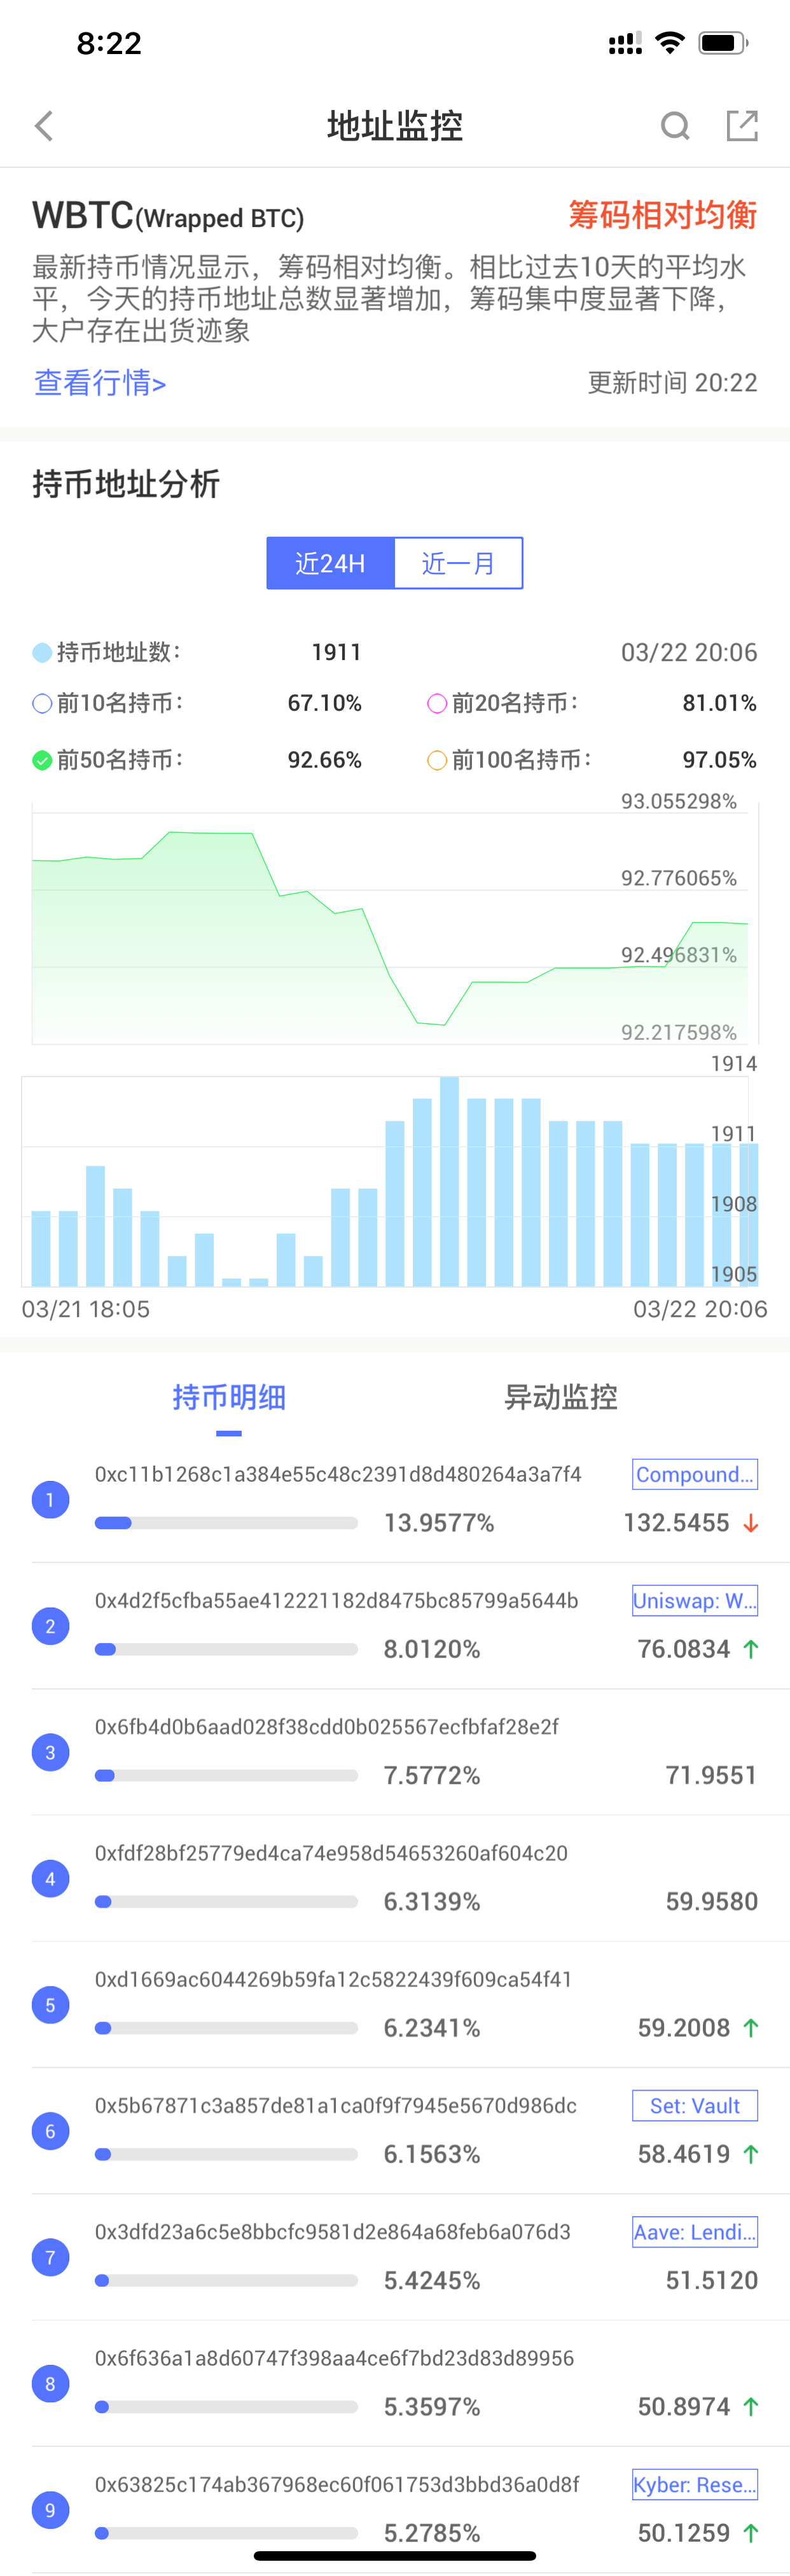790x2576 pixels.
Task: Tap the rank 7 holder badge
Action: click(50, 2257)
